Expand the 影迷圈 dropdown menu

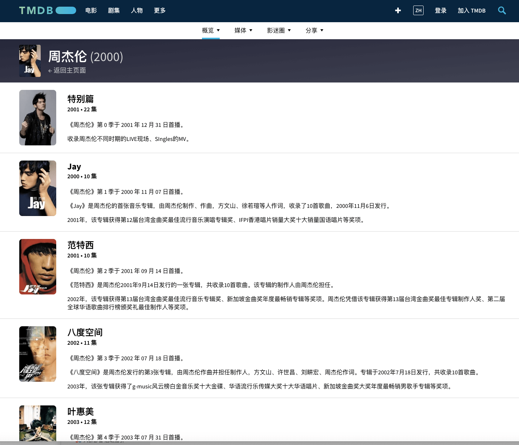coord(279,30)
